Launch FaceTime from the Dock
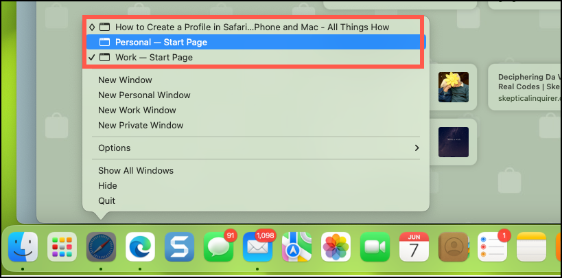Image resolution: width=562 pixels, height=278 pixels. point(375,246)
